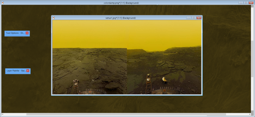Click the colordump.png window application icon

click(3, 3)
